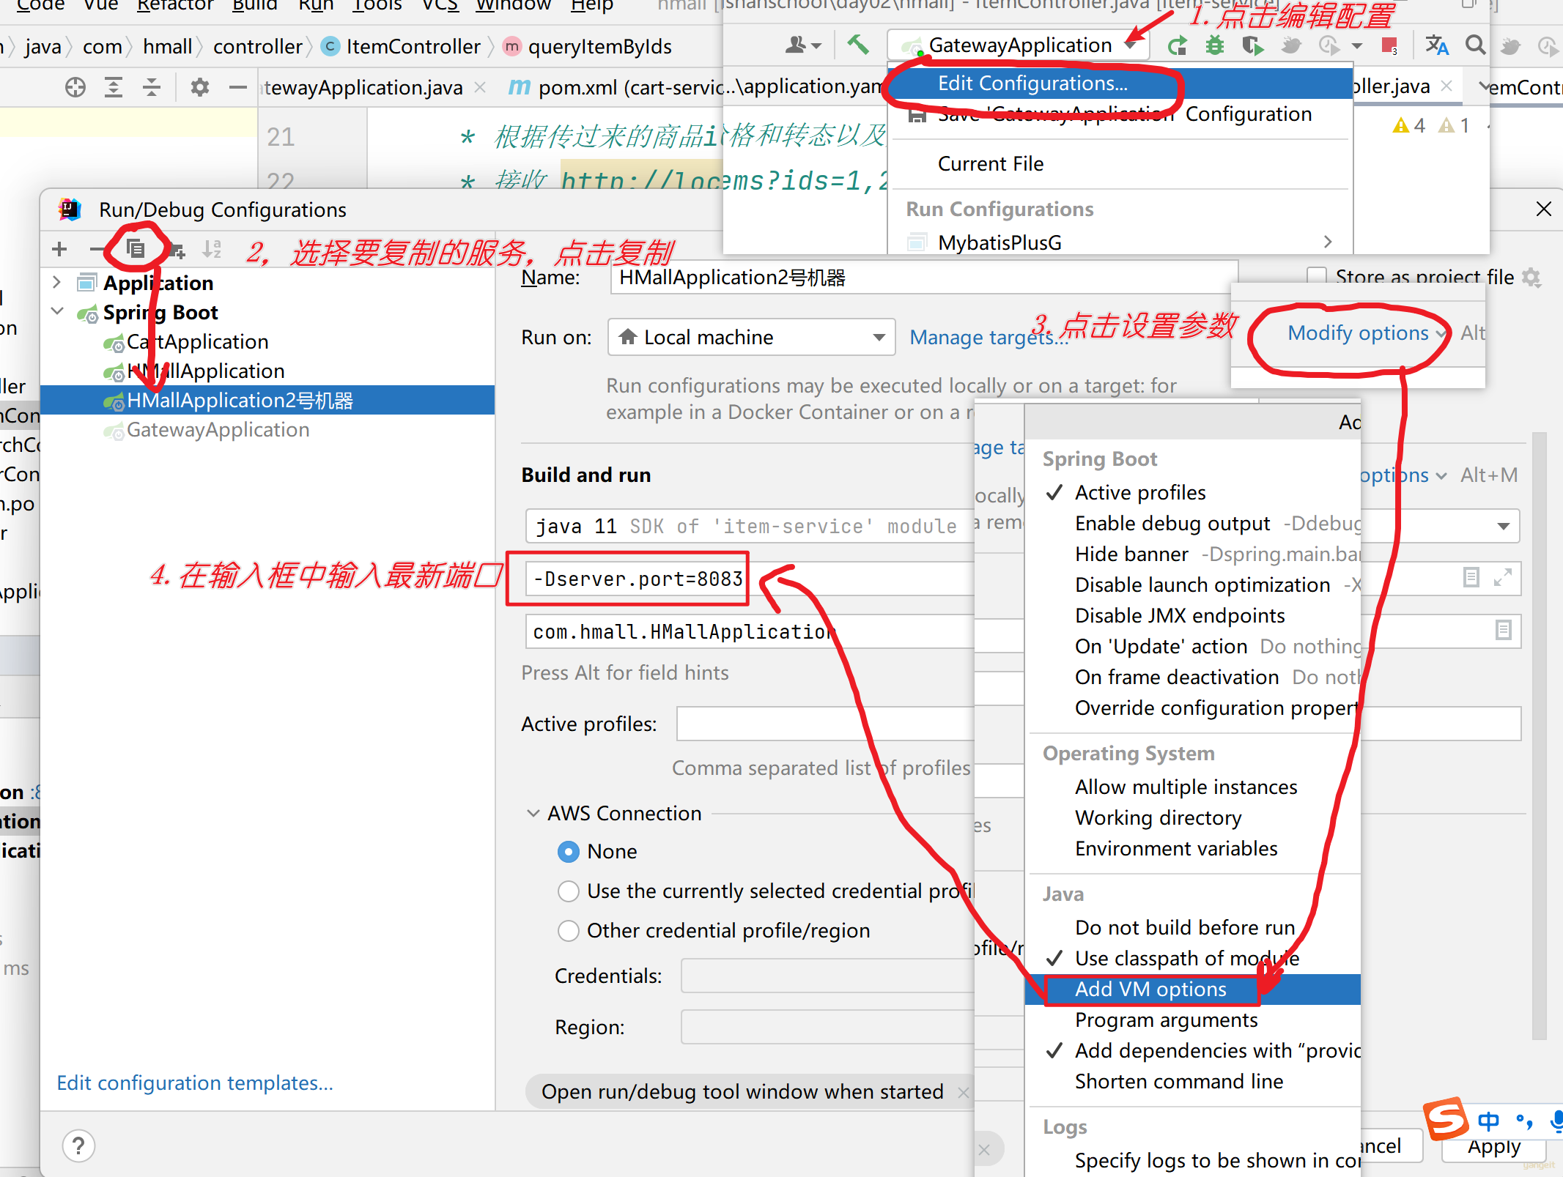
Task: Click the Hide panel minus icon
Action: pos(237,88)
